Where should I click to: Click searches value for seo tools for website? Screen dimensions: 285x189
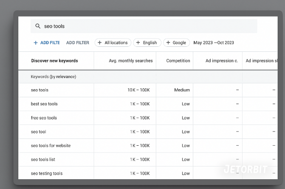pos(140,146)
